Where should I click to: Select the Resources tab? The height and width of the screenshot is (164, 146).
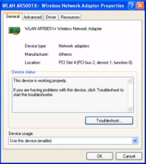[70, 17]
